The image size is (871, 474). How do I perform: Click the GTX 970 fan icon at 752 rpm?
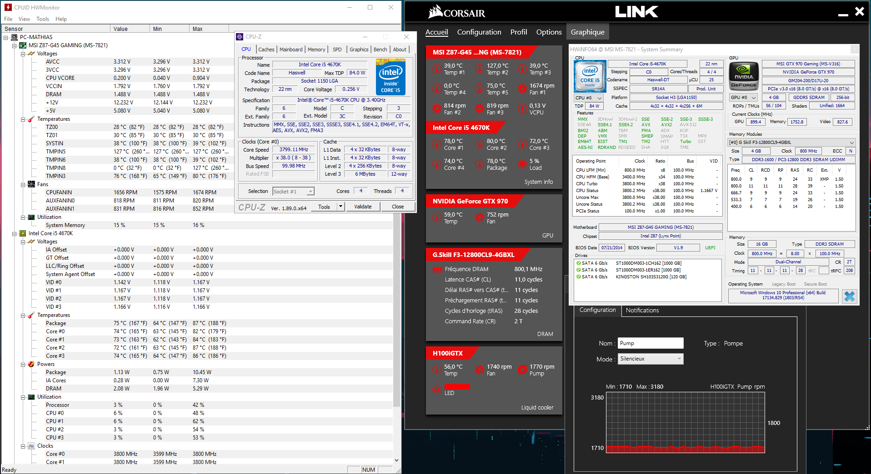[480, 218]
